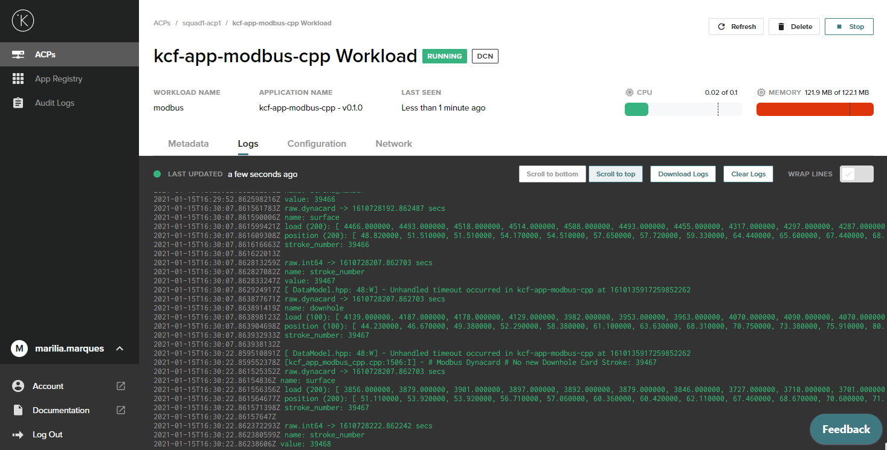Click the Audit Logs clipboard icon

coord(18,103)
